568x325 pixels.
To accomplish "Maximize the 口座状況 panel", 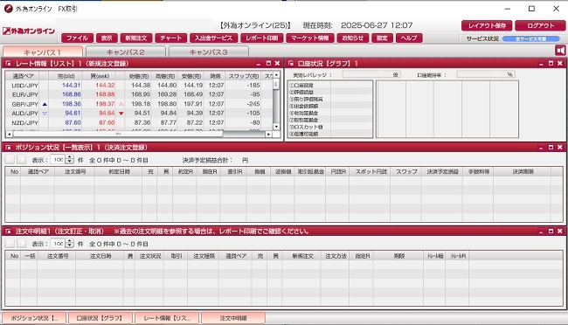I will pyautogui.click(x=551, y=64).
